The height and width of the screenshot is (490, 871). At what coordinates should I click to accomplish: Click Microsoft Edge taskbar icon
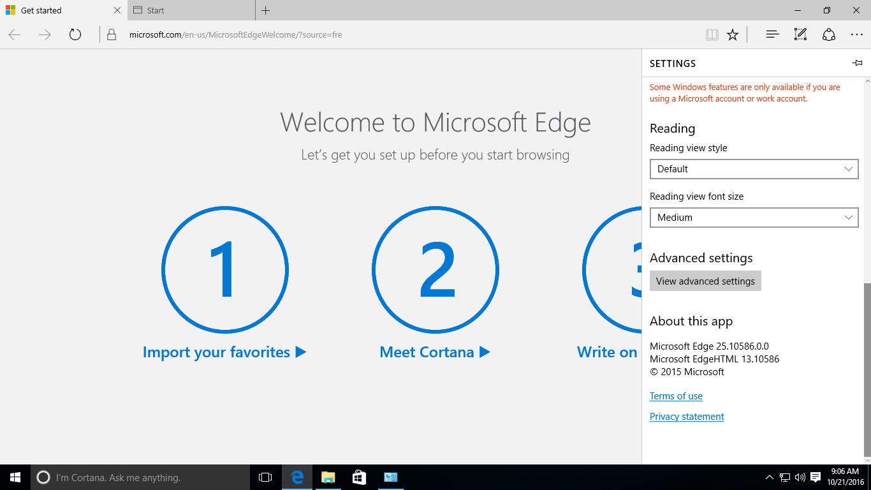(297, 477)
